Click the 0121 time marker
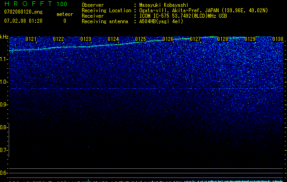Screen dimensions: 287x182 pos(31,39)
